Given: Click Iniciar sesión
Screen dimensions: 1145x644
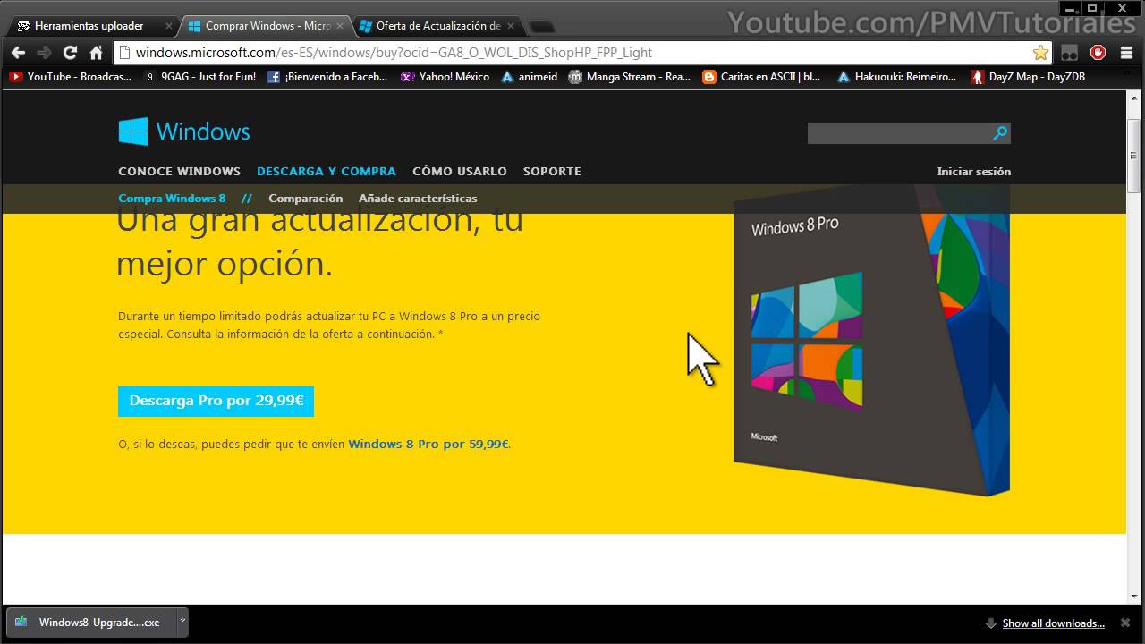Looking at the screenshot, I should 974,171.
